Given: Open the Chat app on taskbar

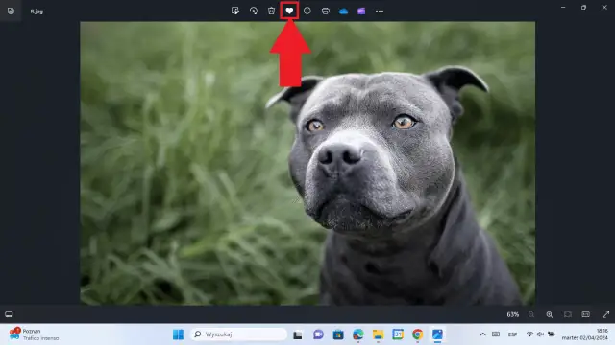Looking at the screenshot, I should (318, 334).
